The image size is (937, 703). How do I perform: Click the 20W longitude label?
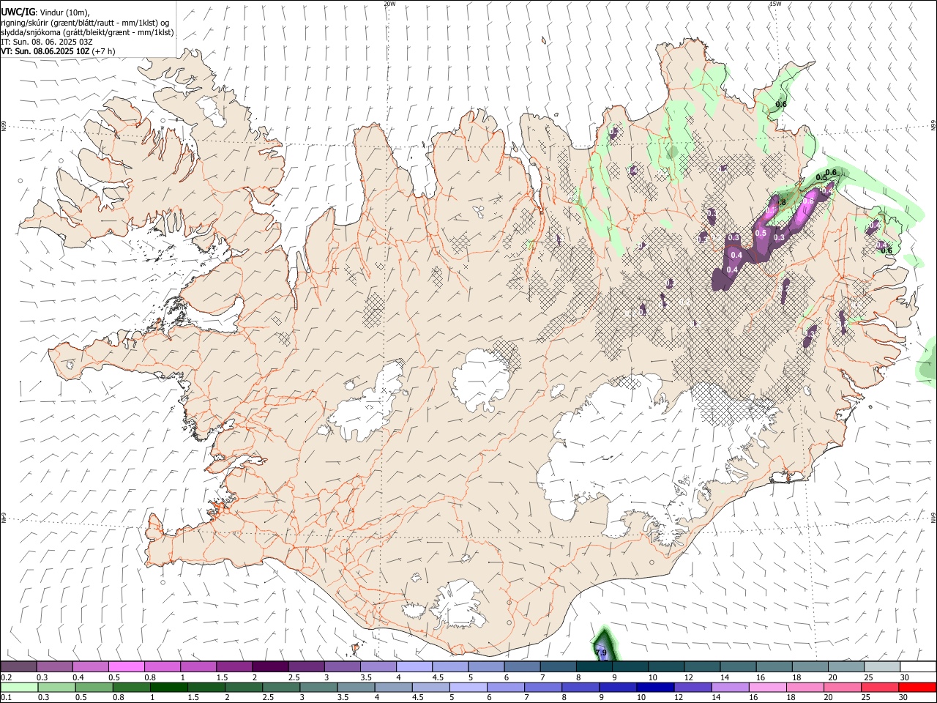[389, 4]
